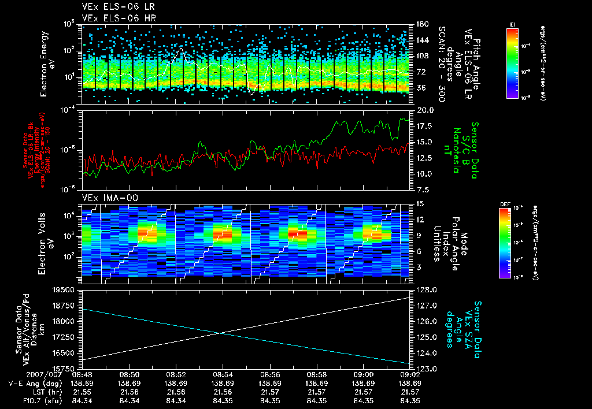
Task: Click the 17250 distance axis value
Action: pos(64,337)
